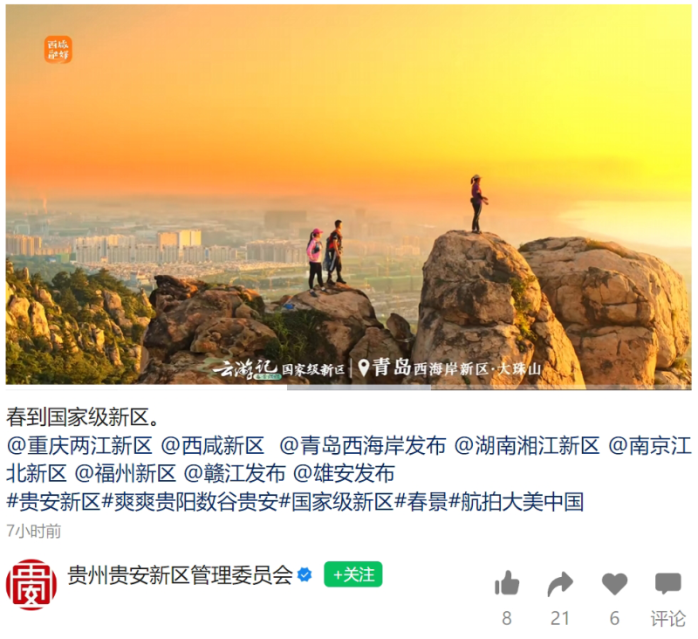The image size is (698, 639).
Task: Follow the account with +关注 button
Action: [x=353, y=574]
